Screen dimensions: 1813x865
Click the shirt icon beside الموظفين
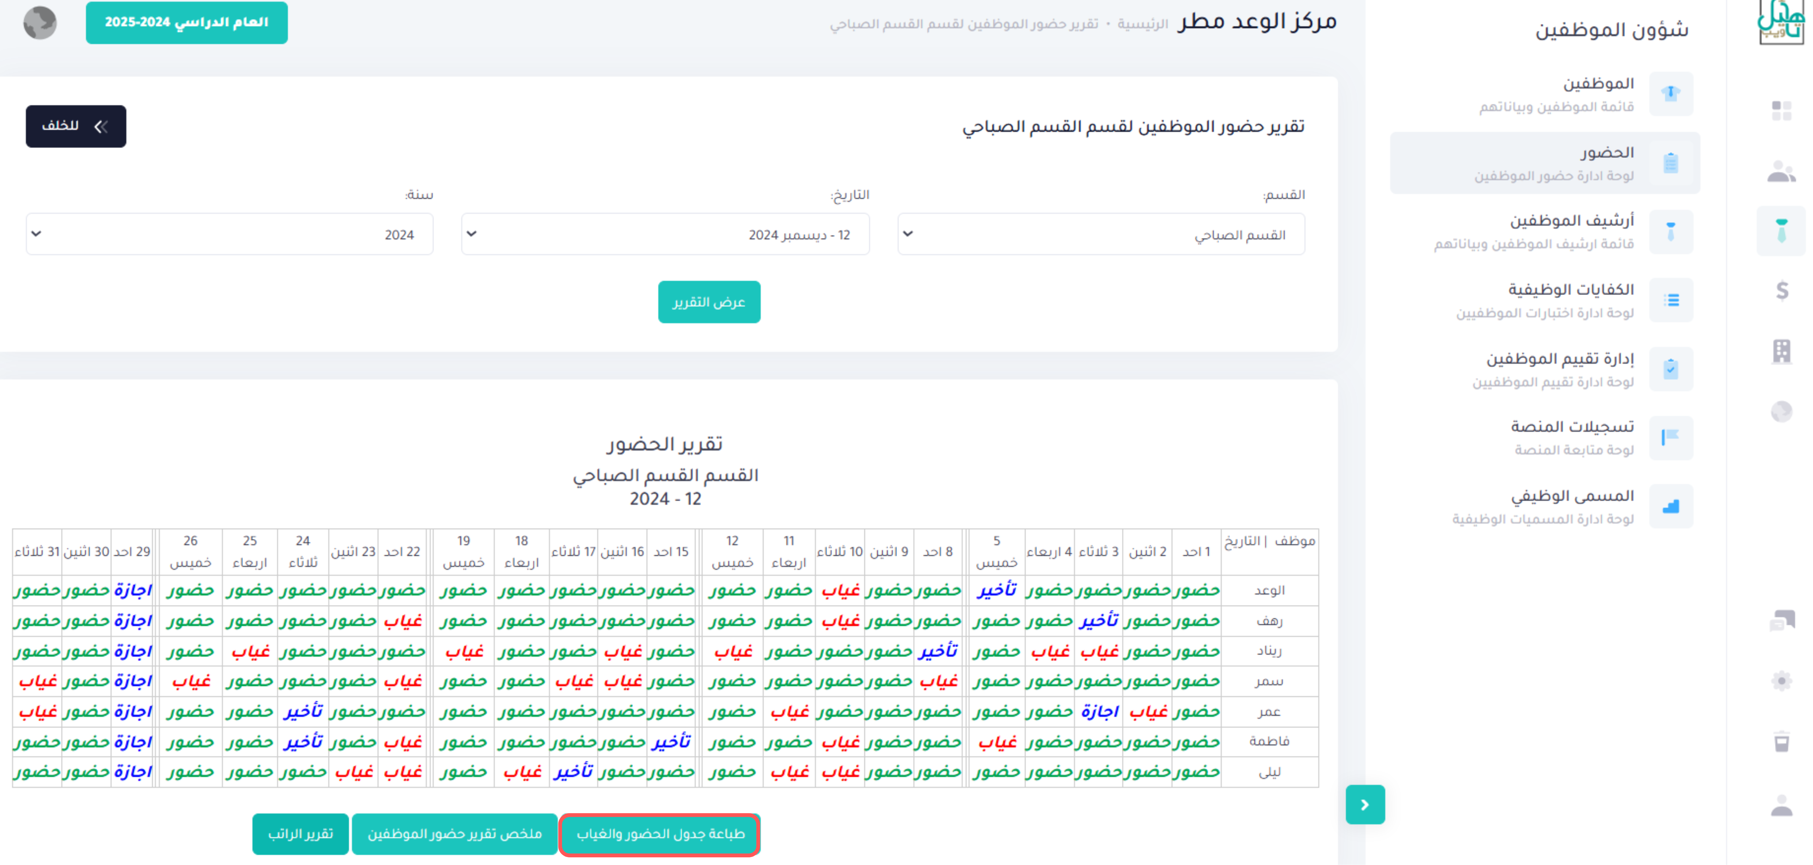coord(1671,93)
